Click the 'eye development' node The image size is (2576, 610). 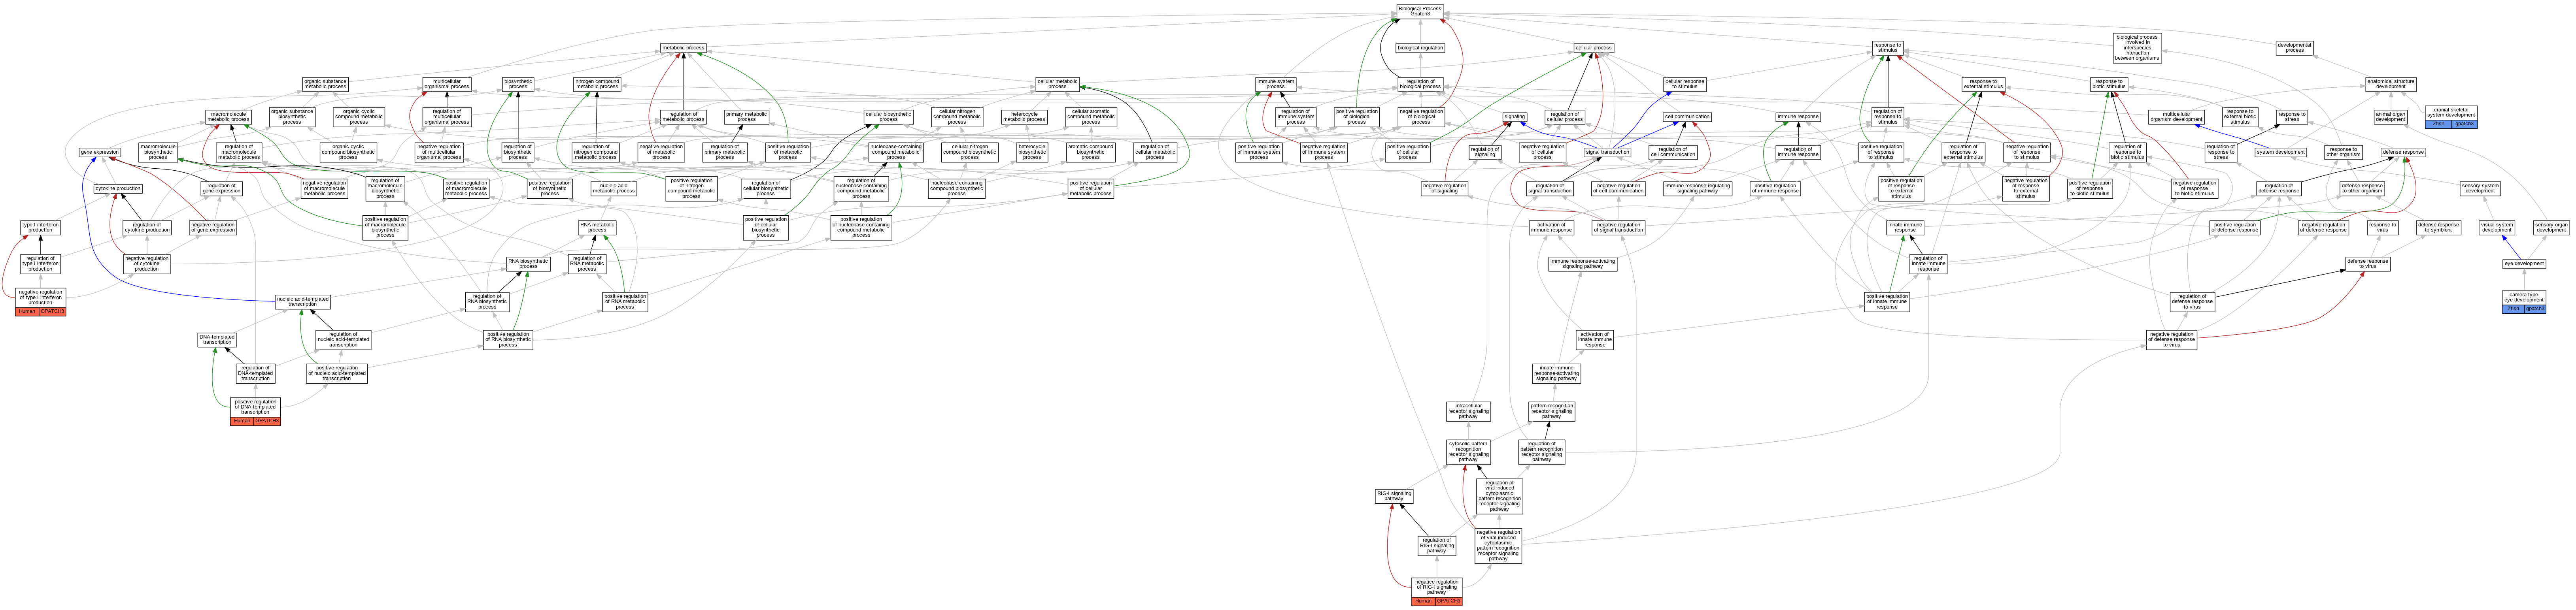(2524, 264)
